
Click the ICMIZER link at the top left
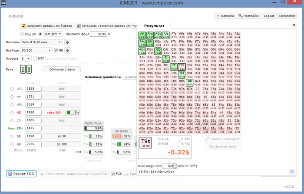[16, 16]
